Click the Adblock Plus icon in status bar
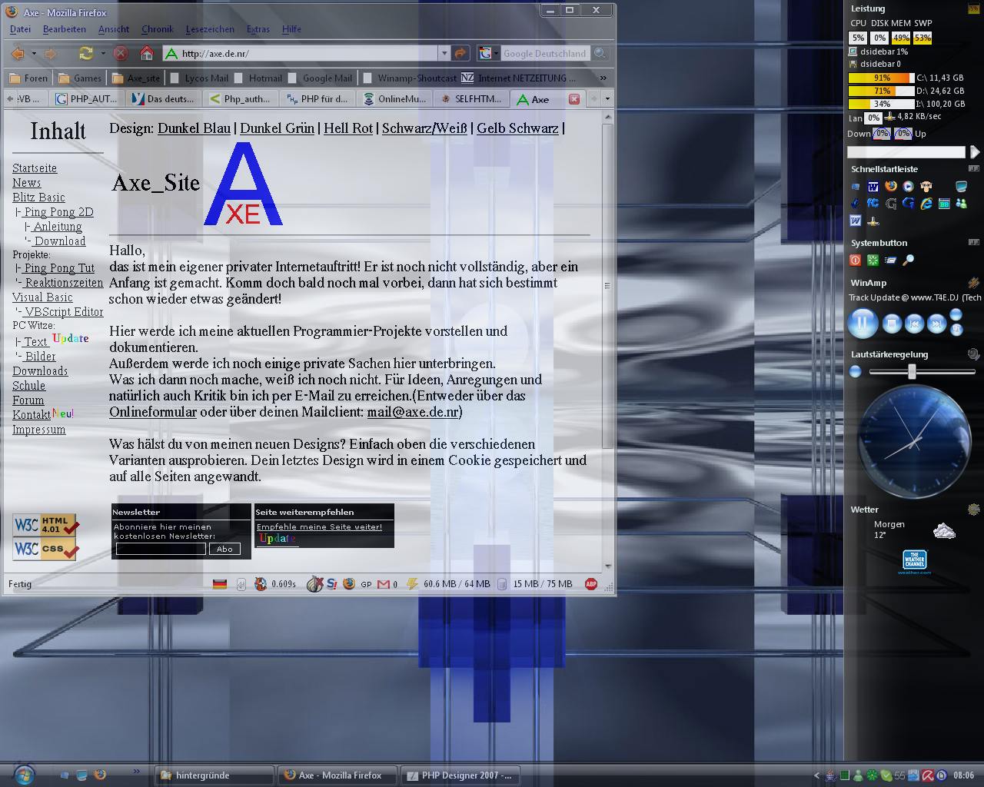984x787 pixels. point(590,584)
